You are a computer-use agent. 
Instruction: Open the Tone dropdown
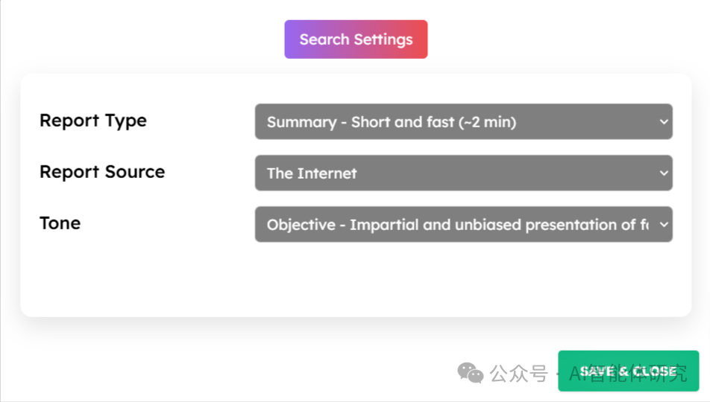pos(464,224)
